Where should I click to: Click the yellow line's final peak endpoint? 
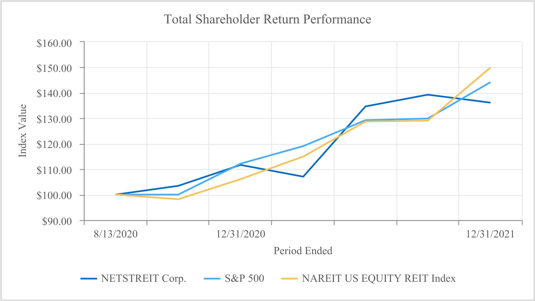point(490,68)
